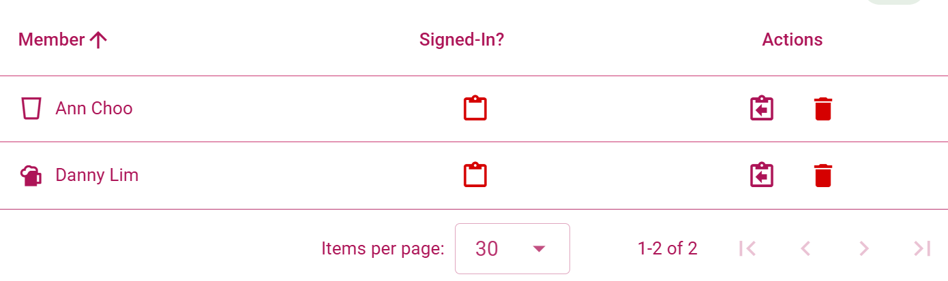Click Danny Lim's signed-in clipboard status icon
Image resolution: width=948 pixels, height=281 pixels.
click(x=475, y=176)
